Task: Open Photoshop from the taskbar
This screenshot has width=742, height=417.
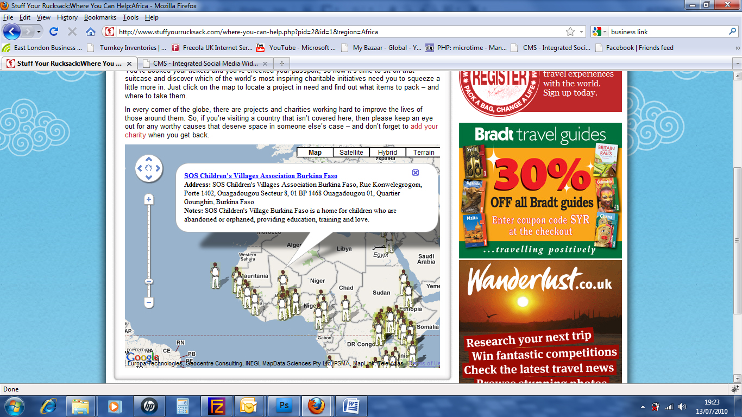Action: [284, 406]
